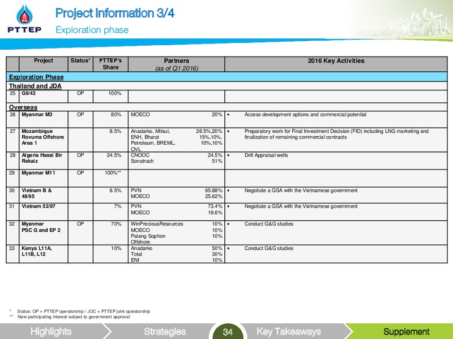The image size is (453, 339).
Task: Click row number 27
Action: [12, 131]
